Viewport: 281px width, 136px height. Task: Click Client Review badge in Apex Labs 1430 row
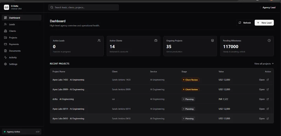pyautogui.click(x=190, y=80)
